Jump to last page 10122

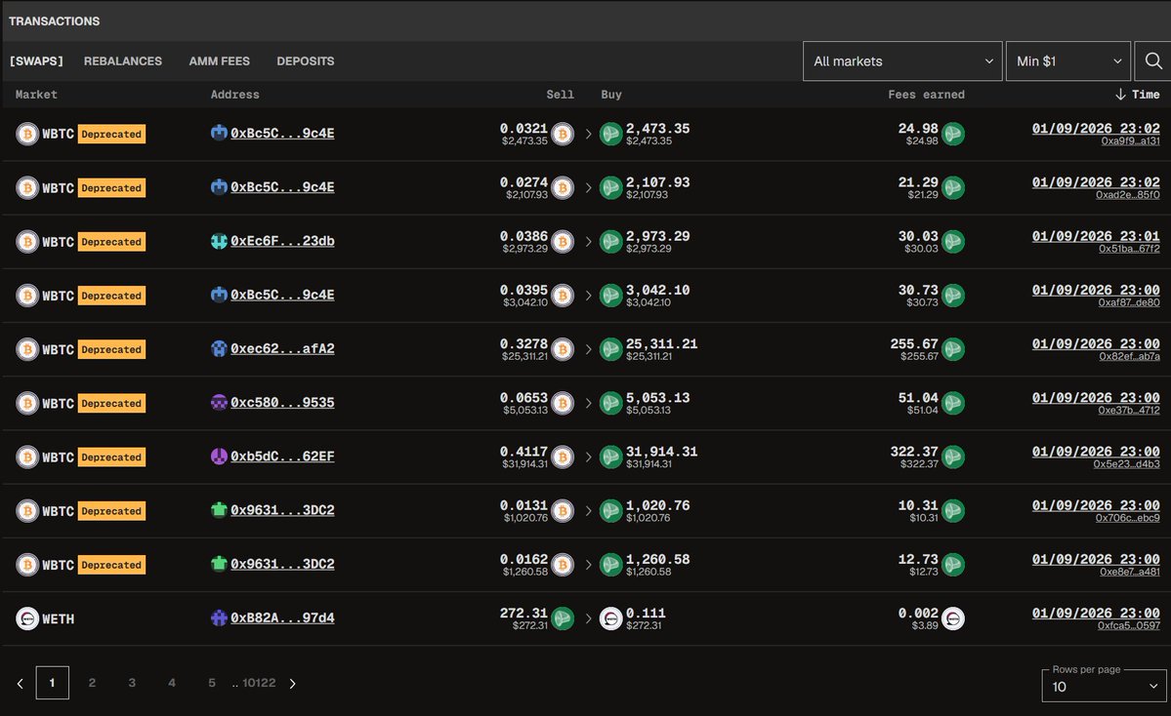click(259, 683)
